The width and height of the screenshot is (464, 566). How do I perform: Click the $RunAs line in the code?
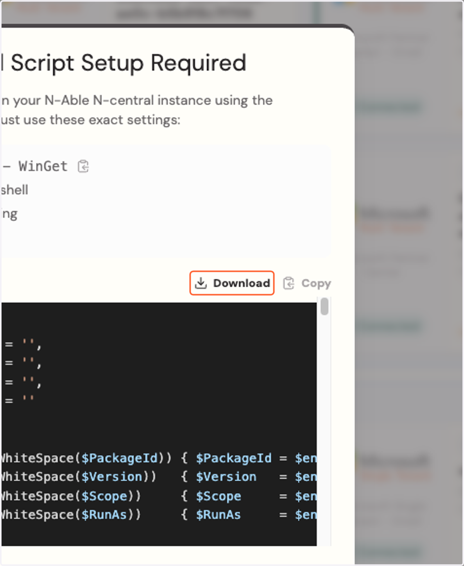[159, 515]
